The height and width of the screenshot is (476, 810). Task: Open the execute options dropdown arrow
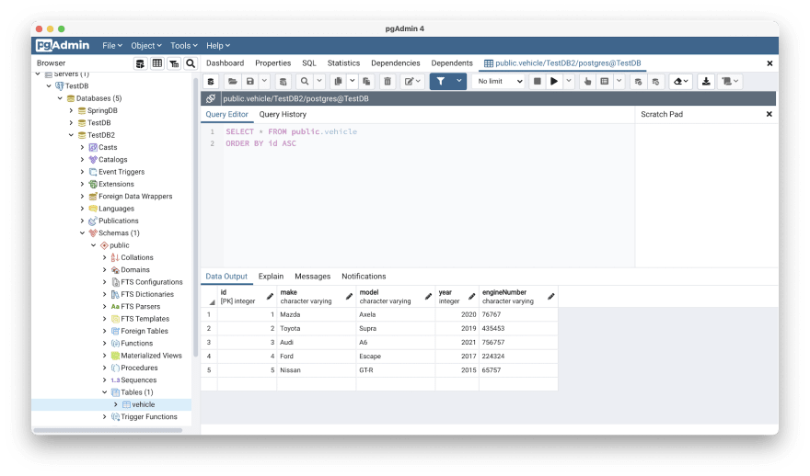pyautogui.click(x=569, y=82)
